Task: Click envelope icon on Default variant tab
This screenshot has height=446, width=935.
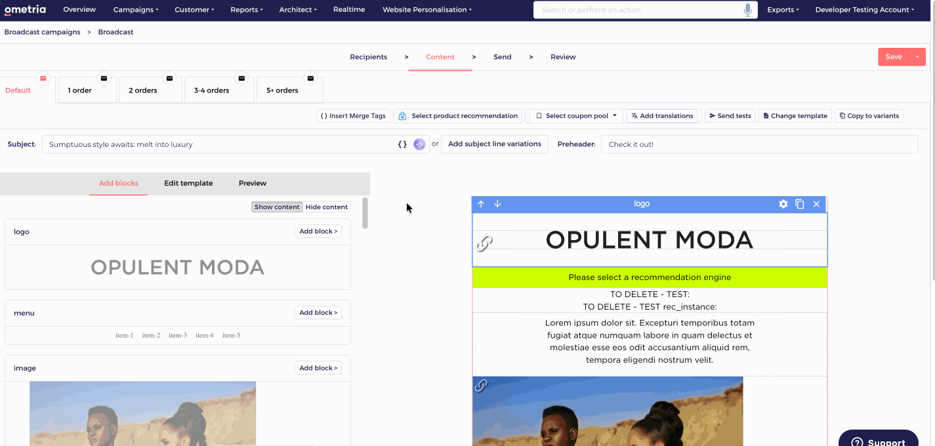Action: click(x=43, y=78)
